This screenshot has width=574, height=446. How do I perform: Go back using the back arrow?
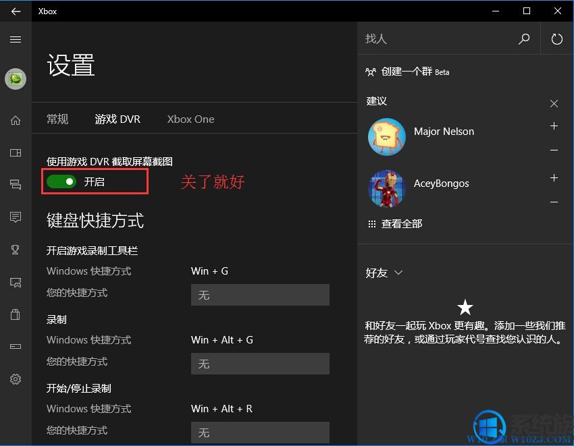coord(16,11)
